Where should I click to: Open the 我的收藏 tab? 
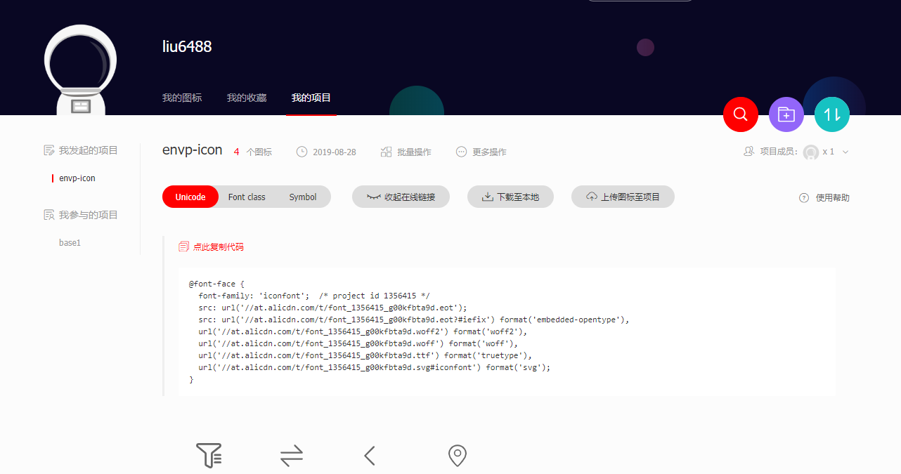pyautogui.click(x=247, y=98)
